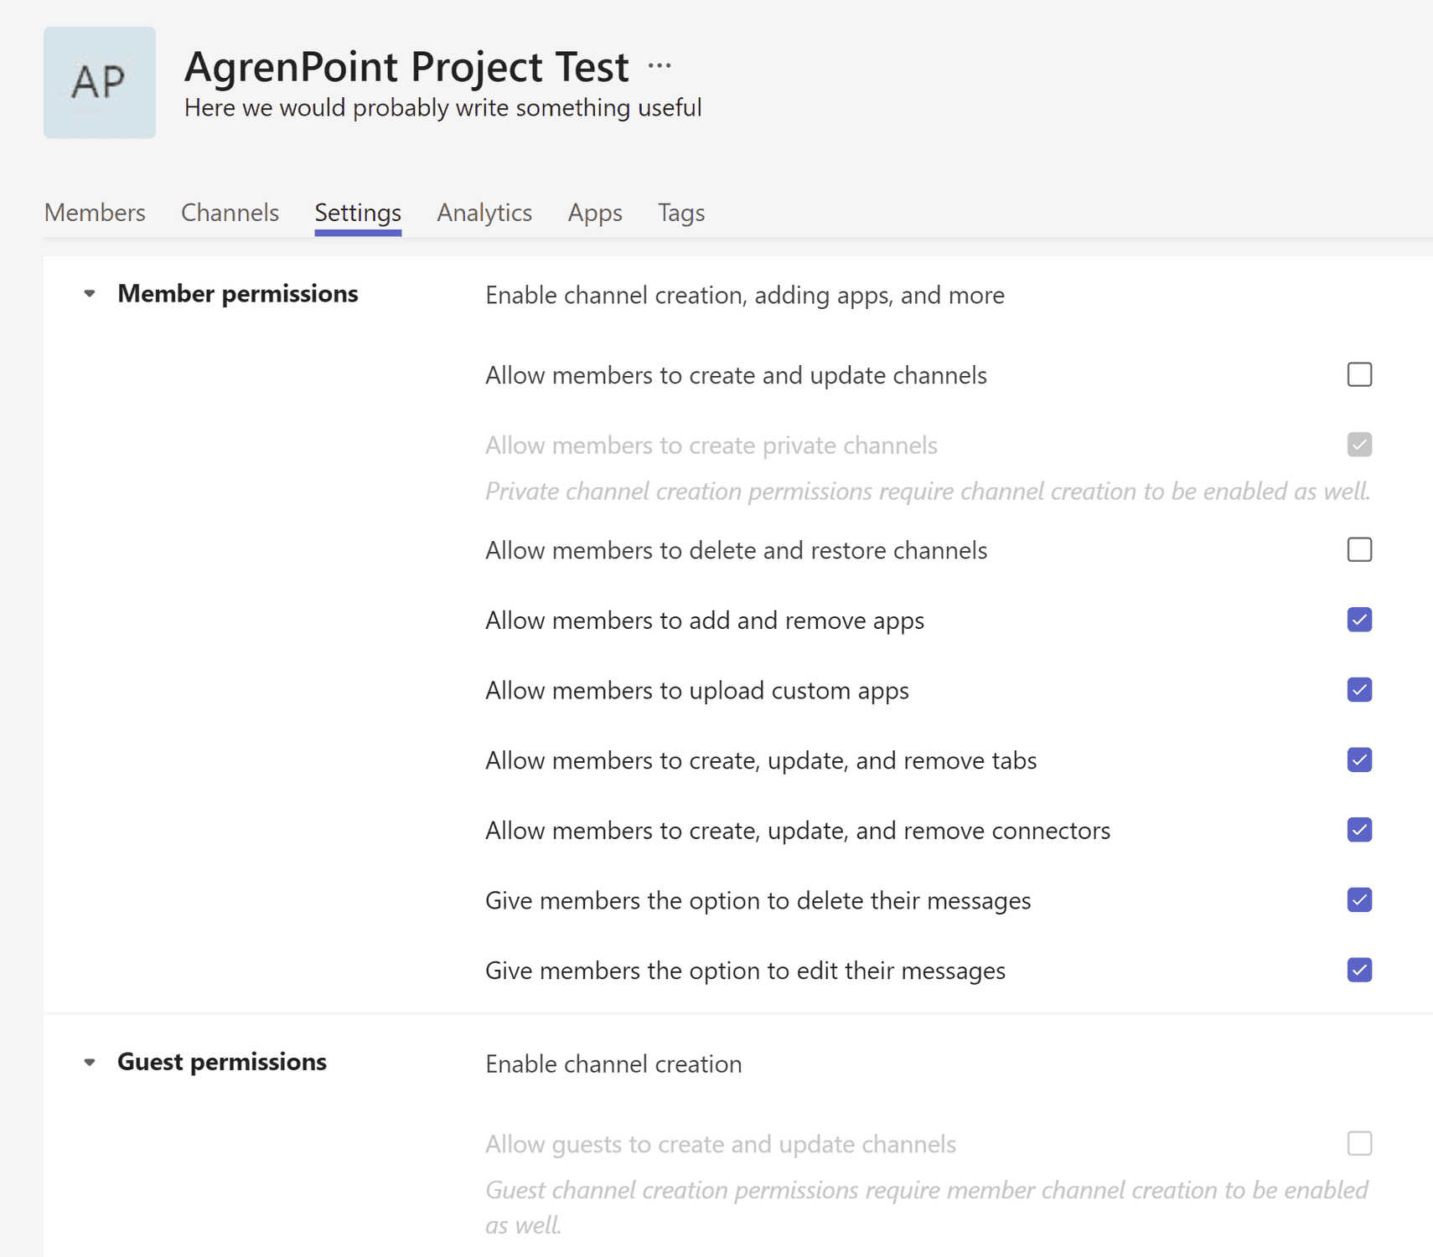Select the Settings tab
The image size is (1433, 1257).
click(358, 214)
